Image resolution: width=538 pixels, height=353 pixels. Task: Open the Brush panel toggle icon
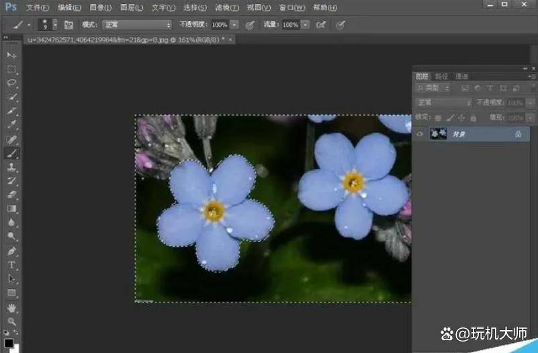[69, 25]
